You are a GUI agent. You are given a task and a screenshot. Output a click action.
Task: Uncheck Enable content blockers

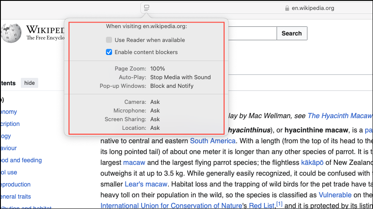point(109,52)
